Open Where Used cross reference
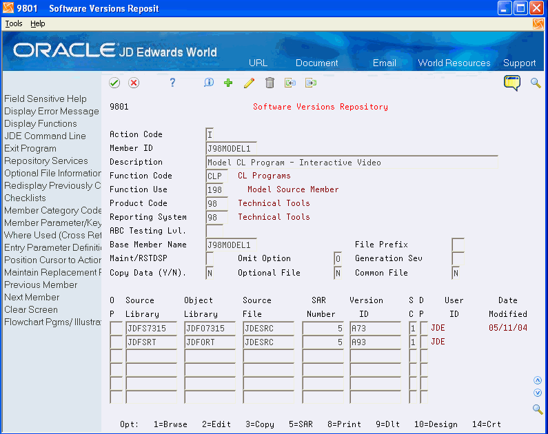Viewport: 548px width, 434px height. [x=52, y=236]
